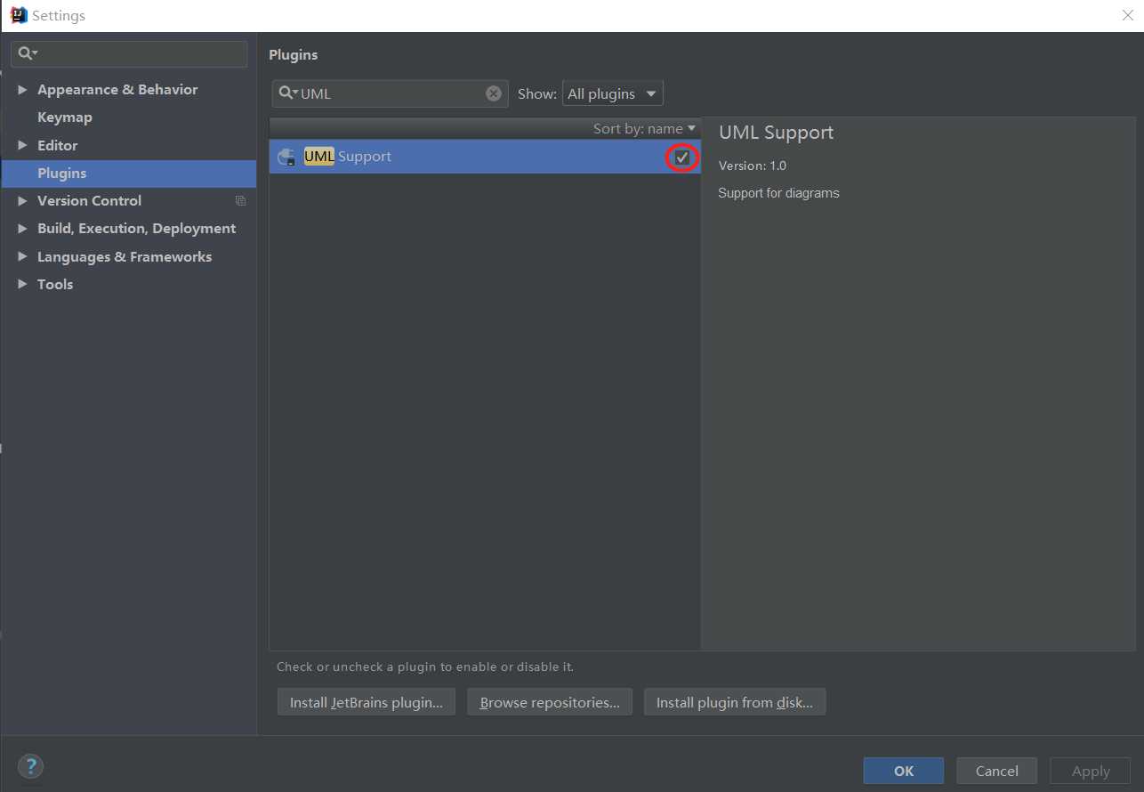Click the UML Support heading in details pane
Screen dimensions: 1144x792
coord(776,133)
